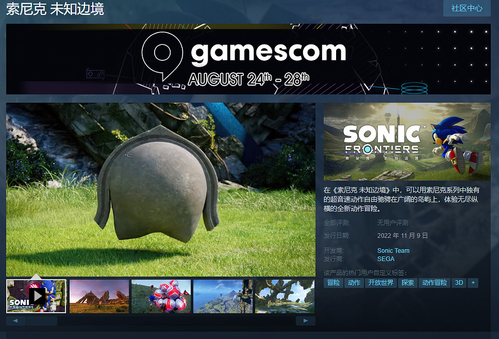Click the thumbnail strip scrollbar handle
This screenshot has width=499, height=339.
point(41,321)
